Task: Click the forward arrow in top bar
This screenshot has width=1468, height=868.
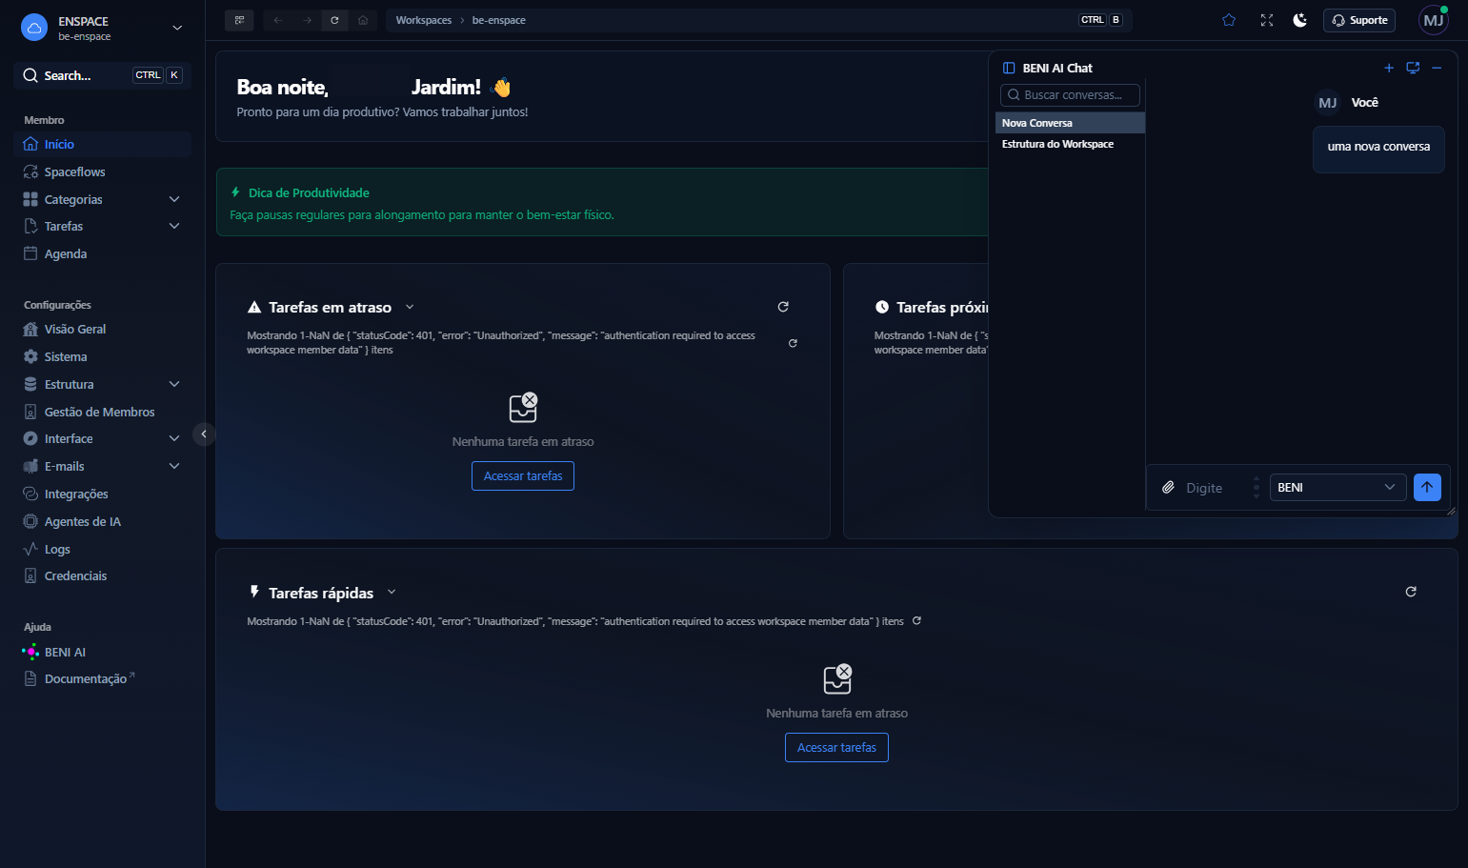Action: 307,20
